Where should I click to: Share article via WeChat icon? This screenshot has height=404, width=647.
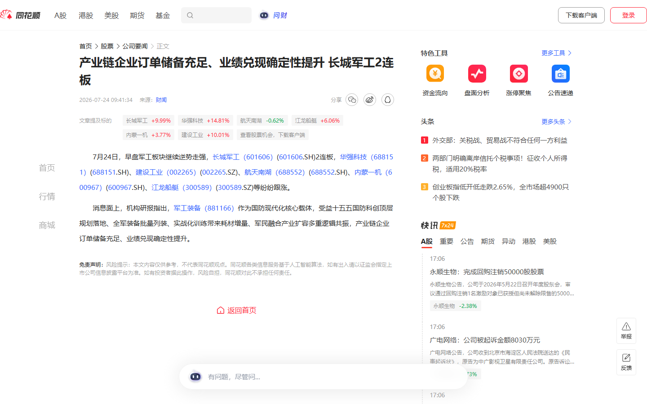[x=352, y=100]
